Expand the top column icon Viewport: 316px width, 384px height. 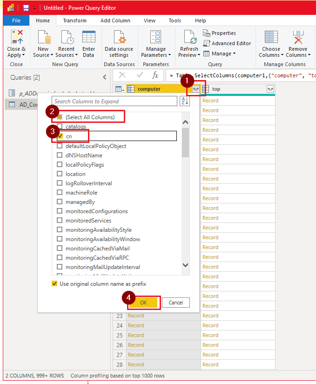(x=270, y=89)
